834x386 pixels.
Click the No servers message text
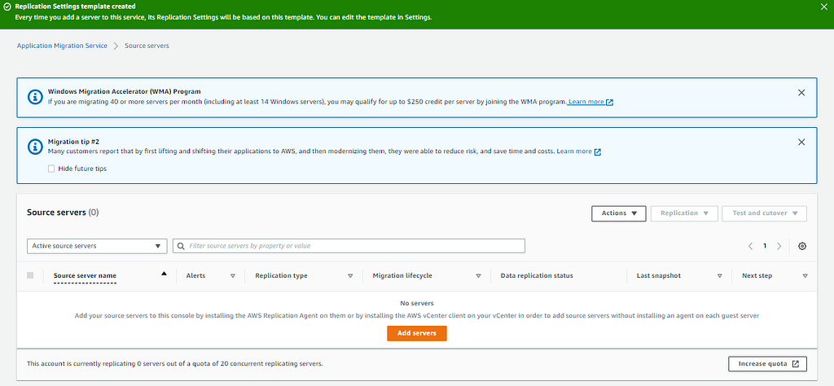pos(417,303)
